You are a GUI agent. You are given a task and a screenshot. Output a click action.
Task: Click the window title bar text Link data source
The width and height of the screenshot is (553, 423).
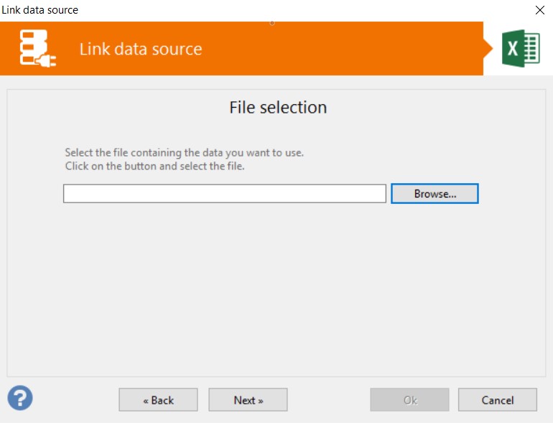click(x=39, y=10)
